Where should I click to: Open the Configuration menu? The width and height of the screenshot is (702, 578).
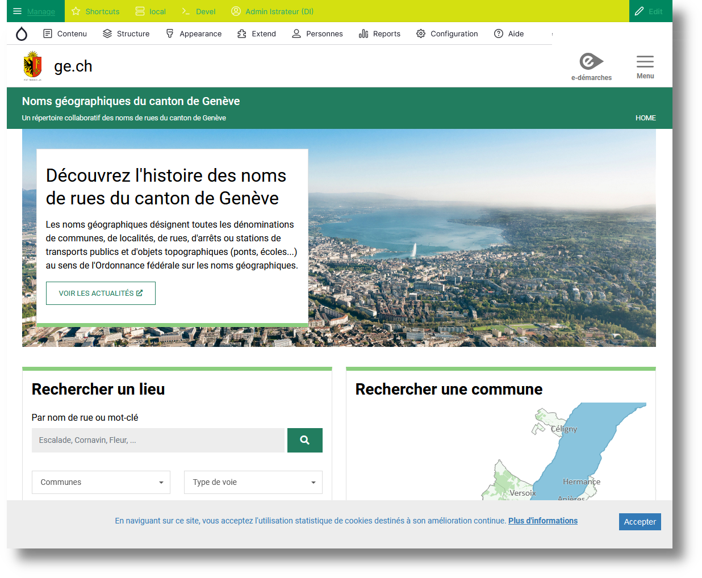click(447, 33)
